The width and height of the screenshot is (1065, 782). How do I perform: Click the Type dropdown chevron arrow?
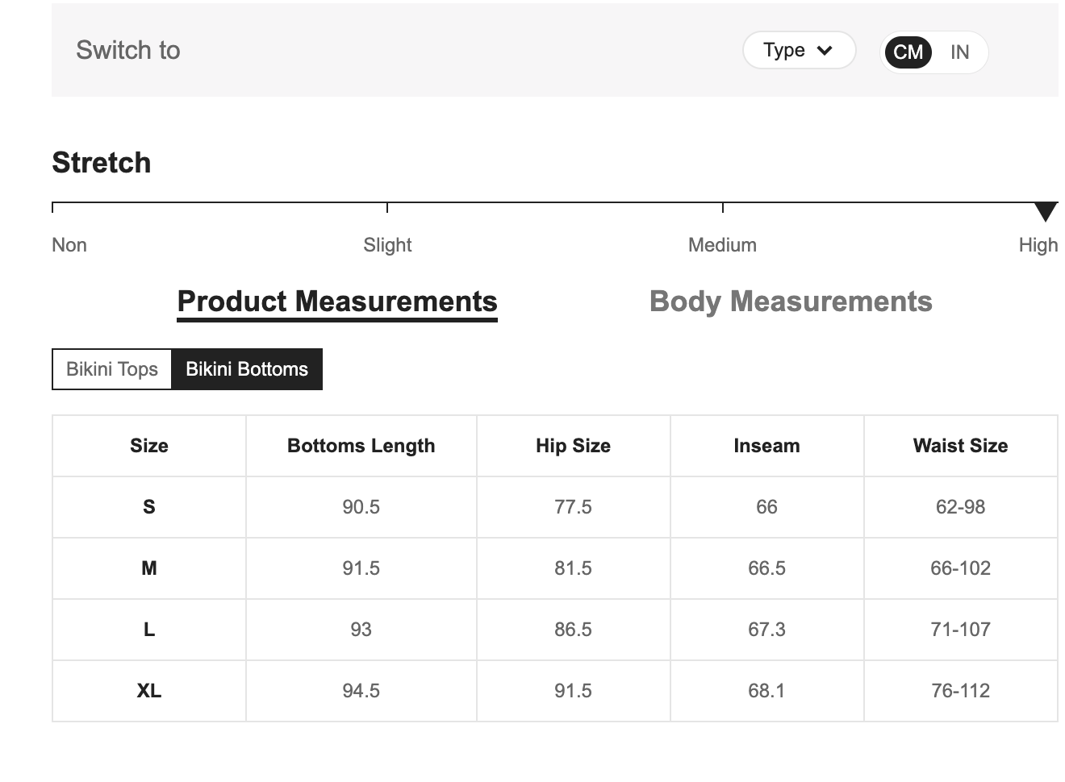pos(825,51)
